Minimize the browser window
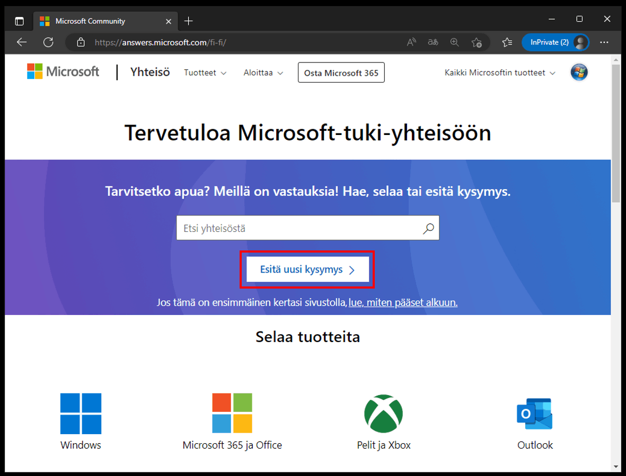This screenshot has height=476, width=626. tap(552, 19)
